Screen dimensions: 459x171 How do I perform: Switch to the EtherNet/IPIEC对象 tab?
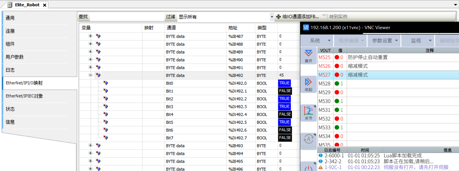point(24,96)
